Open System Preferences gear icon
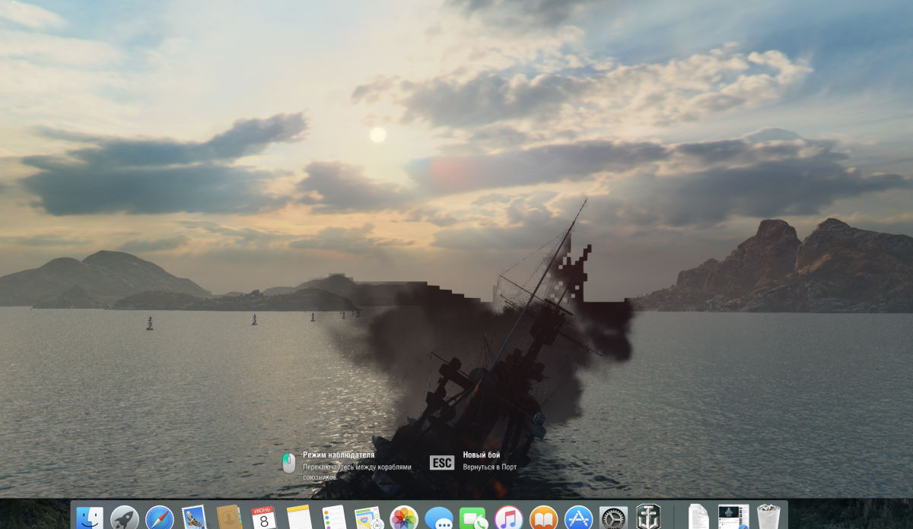 coord(613,518)
